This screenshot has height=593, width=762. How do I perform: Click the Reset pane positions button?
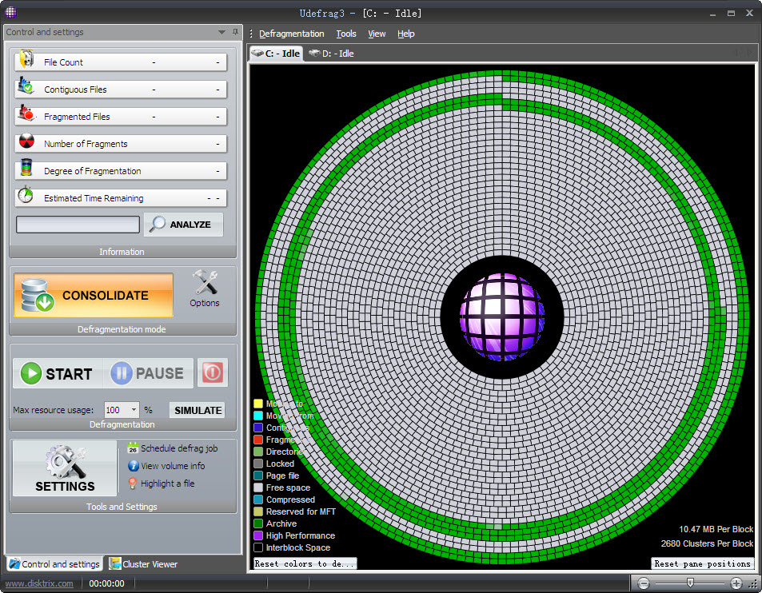coord(703,563)
